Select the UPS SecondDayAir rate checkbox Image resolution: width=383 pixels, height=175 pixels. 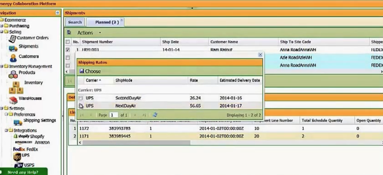point(80,98)
